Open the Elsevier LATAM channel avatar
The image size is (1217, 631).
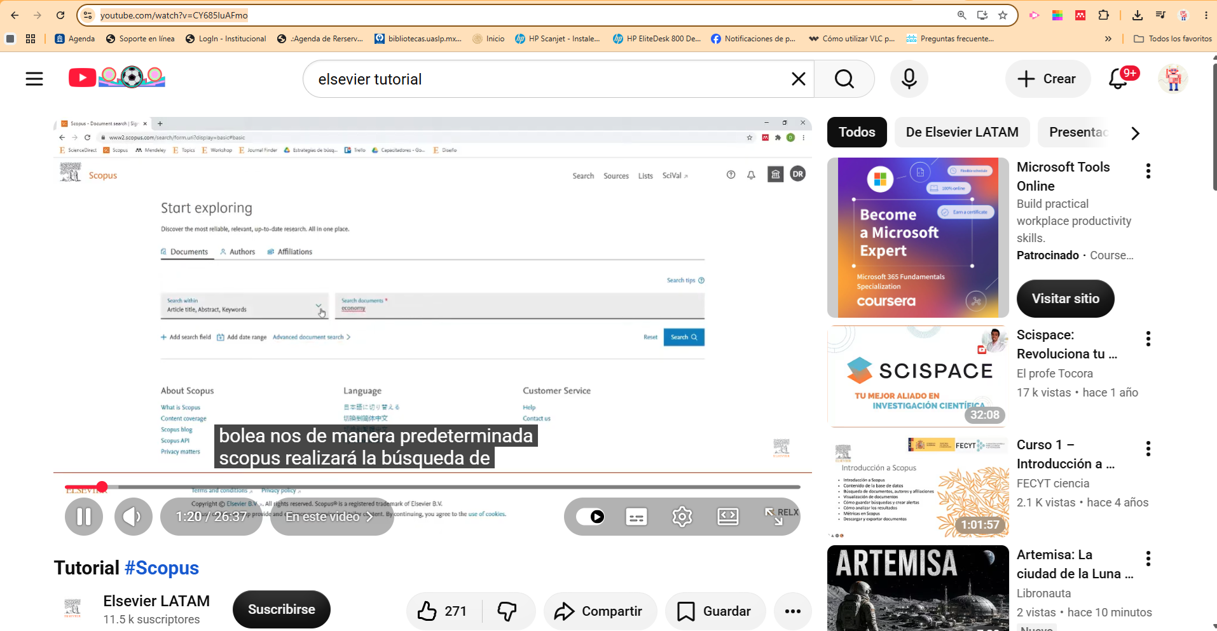tap(72, 609)
